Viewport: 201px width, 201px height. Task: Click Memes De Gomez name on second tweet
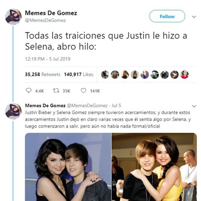45,106
